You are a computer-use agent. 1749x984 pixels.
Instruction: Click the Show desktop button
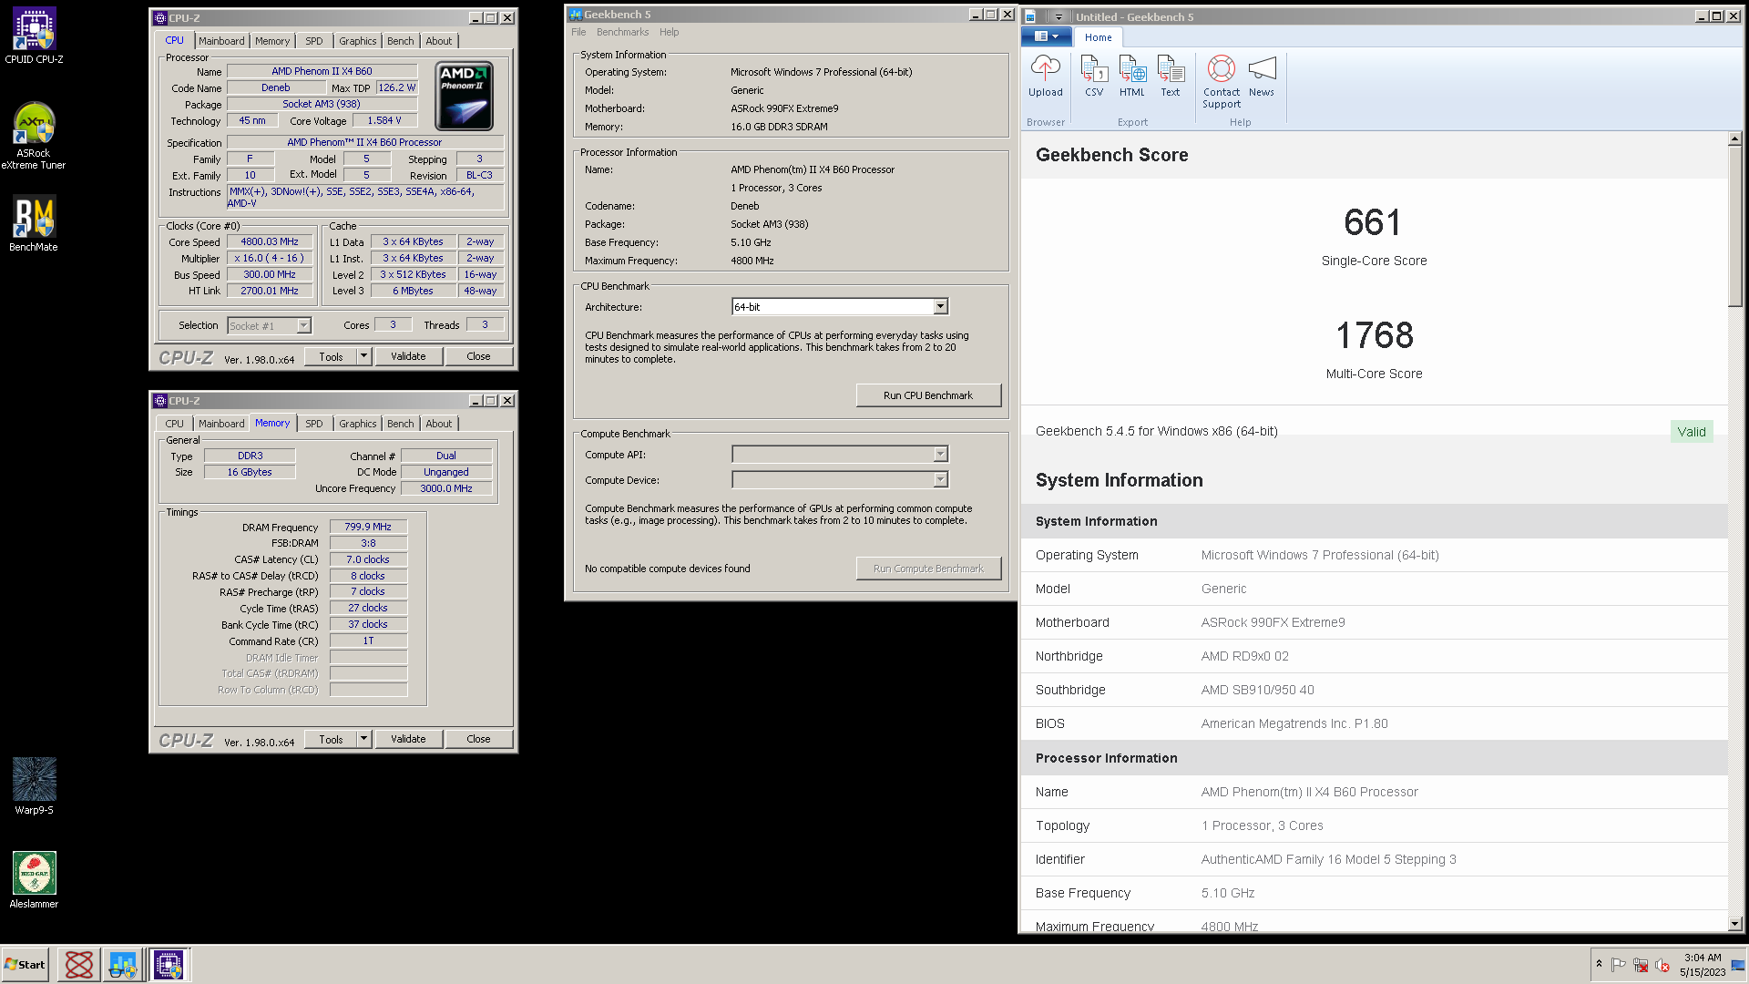pos(1739,964)
